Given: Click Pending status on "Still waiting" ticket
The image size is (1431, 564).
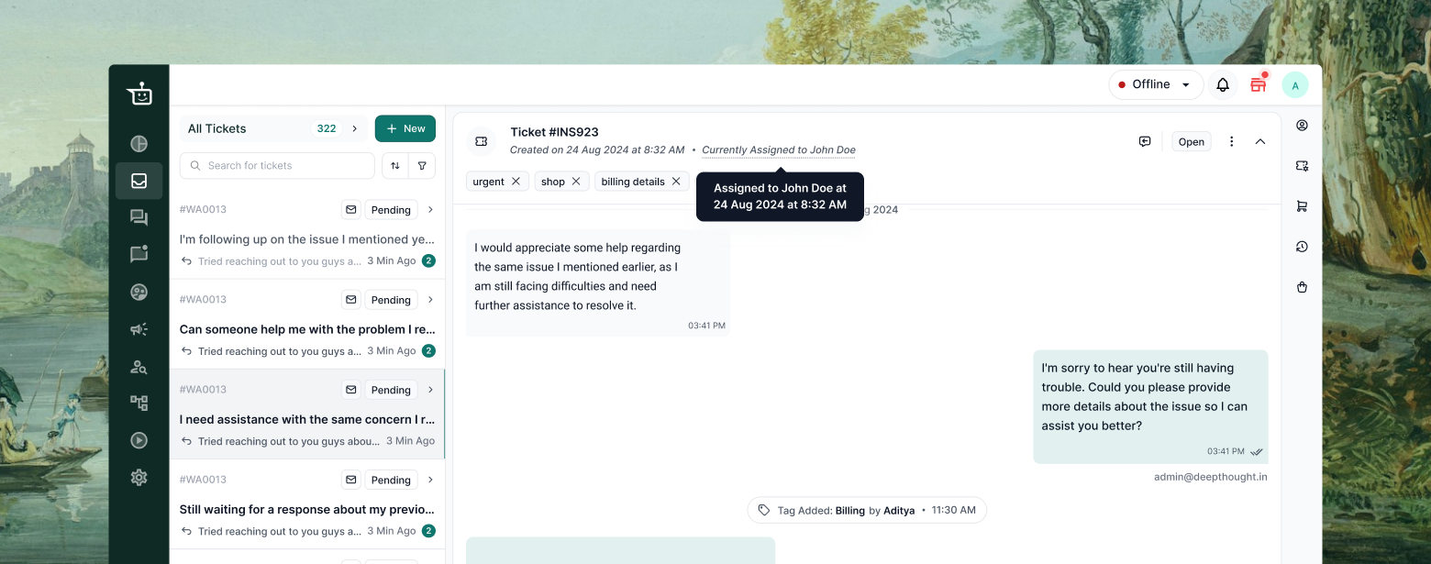Looking at the screenshot, I should tap(391, 480).
